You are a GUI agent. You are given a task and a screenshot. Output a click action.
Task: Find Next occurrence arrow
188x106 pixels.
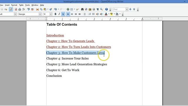pyautogui.click(x=130, y=9)
